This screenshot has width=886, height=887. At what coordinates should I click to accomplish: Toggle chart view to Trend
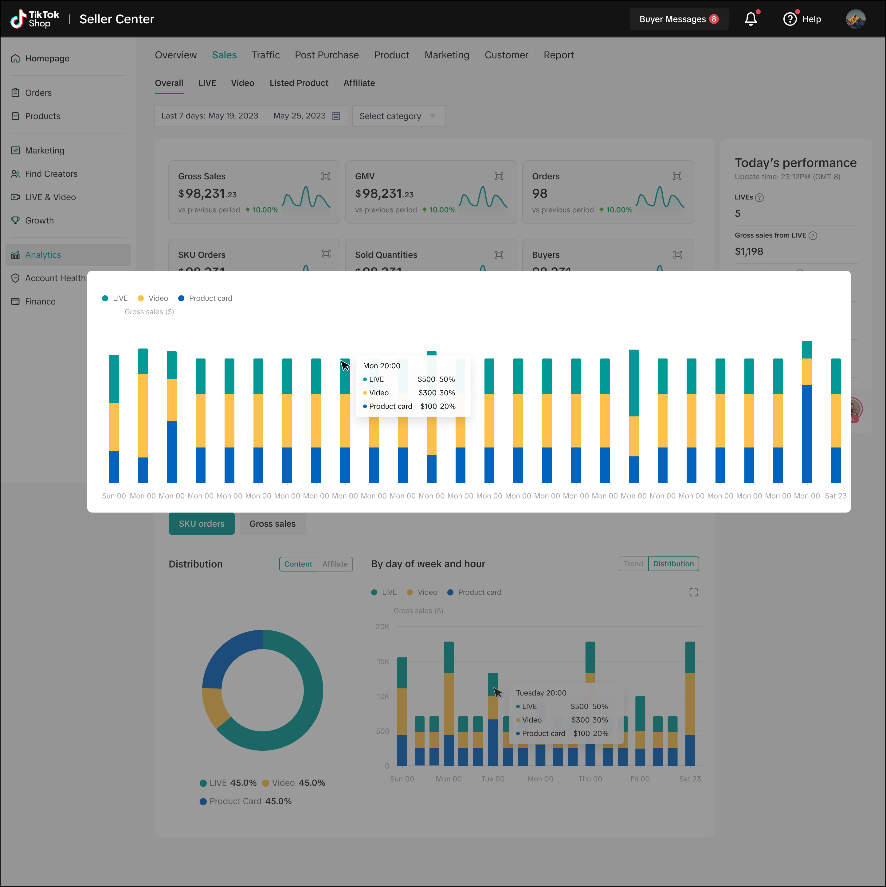pos(633,563)
